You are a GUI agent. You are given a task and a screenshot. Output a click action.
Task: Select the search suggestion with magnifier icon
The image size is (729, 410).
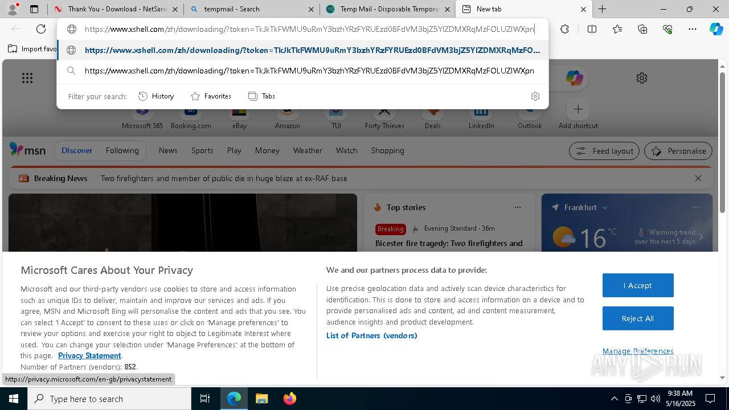[x=302, y=71]
